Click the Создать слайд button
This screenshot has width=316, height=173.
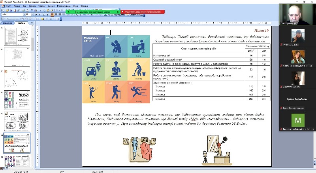point(135,15)
